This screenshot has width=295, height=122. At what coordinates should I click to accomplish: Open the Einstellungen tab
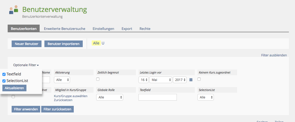pos(103,29)
